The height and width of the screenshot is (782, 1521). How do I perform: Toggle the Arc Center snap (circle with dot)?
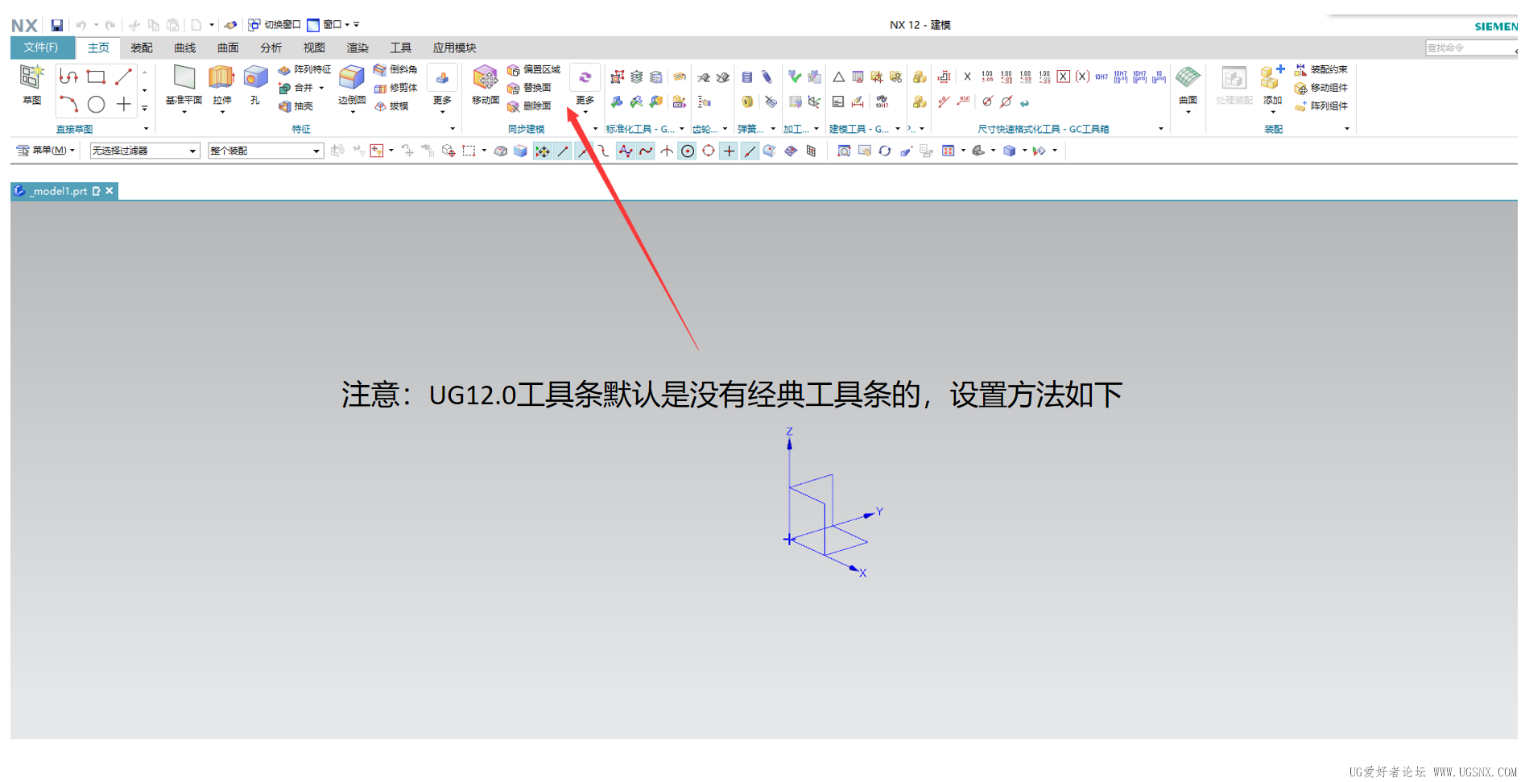pos(688,151)
